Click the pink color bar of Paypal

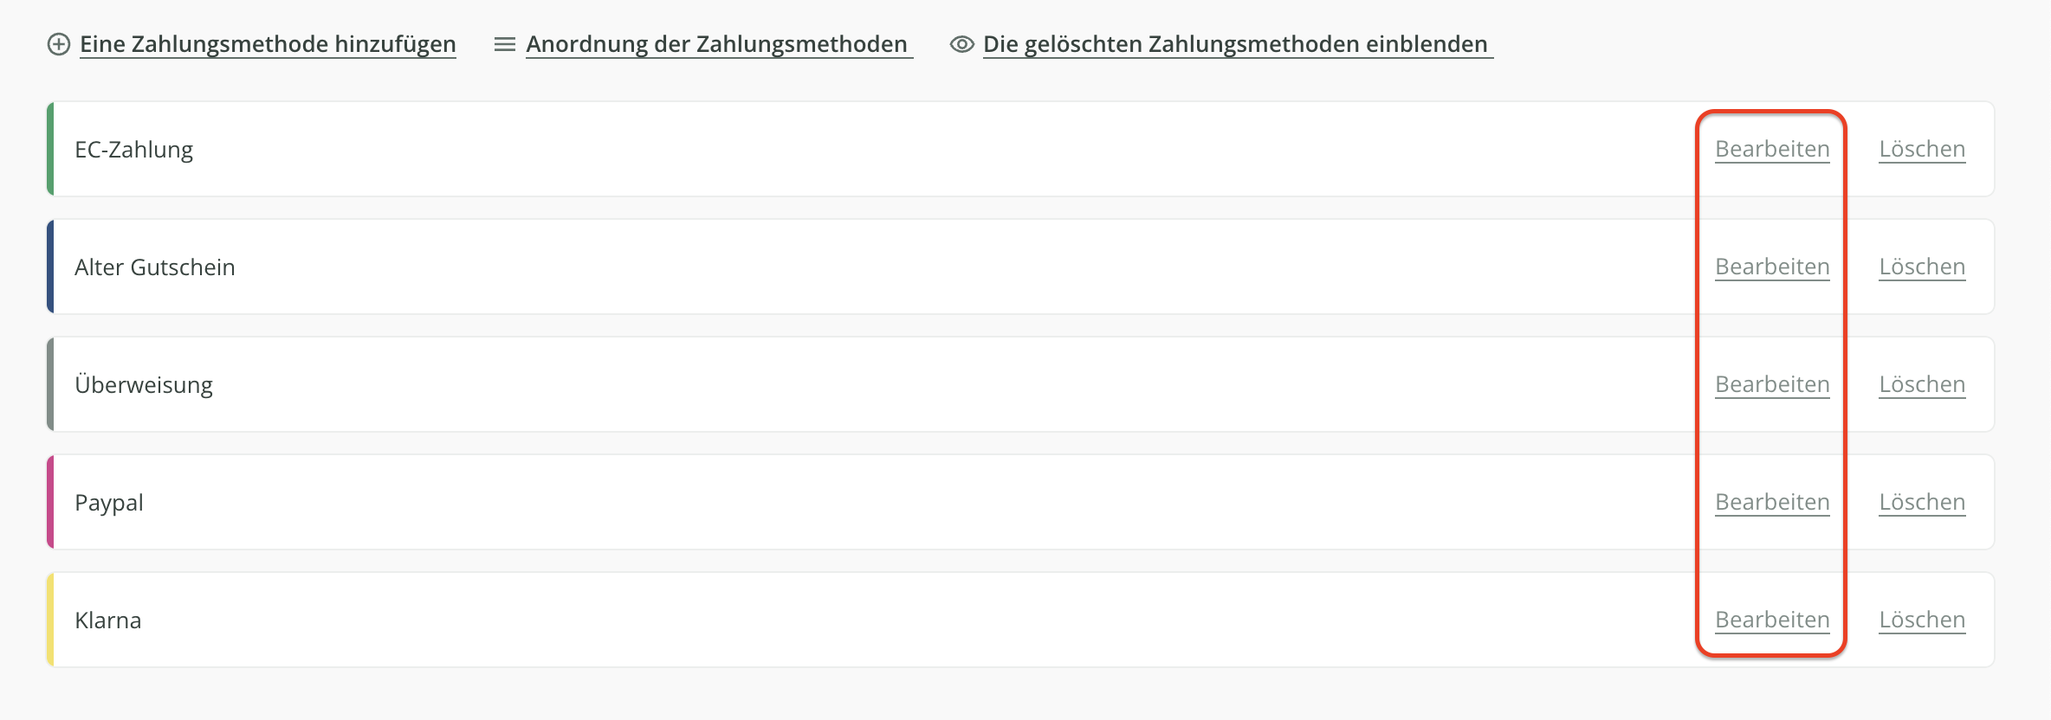point(50,502)
